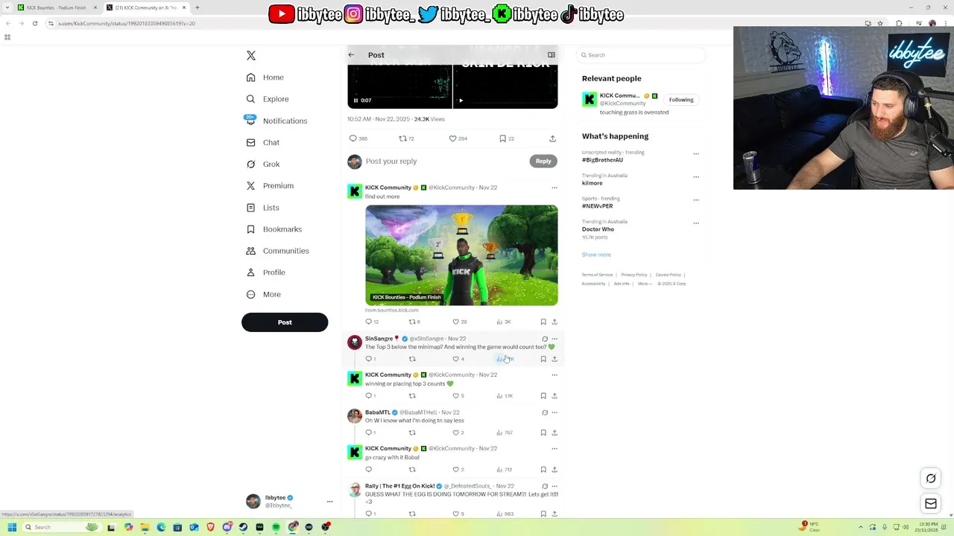This screenshot has height=536, width=954.
Task: Open the KICK Bounties Podium Finish card
Action: (461, 255)
